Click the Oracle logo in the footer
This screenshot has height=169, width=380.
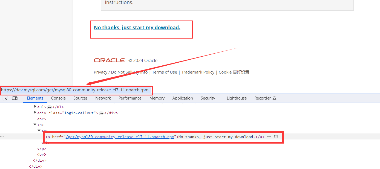[x=109, y=60]
